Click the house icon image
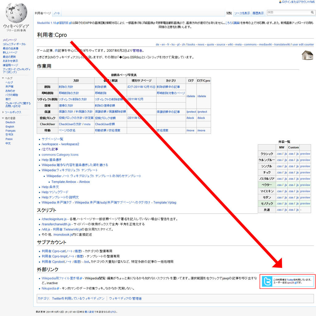The width and height of the screenshot is (316, 316). pos(307,55)
